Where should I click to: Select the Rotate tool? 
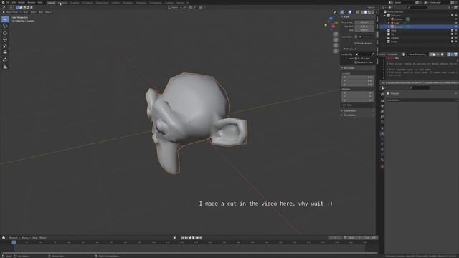point(5,39)
